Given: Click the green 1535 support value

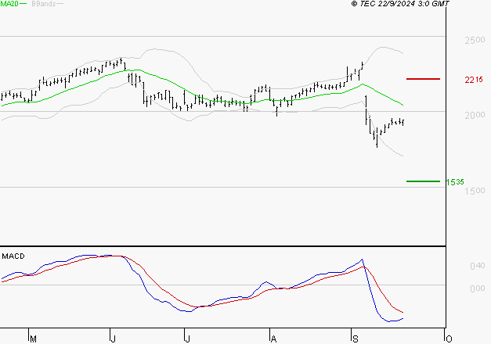Looking at the screenshot, I should tap(455, 182).
